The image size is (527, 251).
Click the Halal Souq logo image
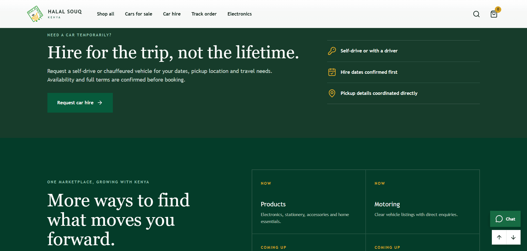click(x=35, y=14)
